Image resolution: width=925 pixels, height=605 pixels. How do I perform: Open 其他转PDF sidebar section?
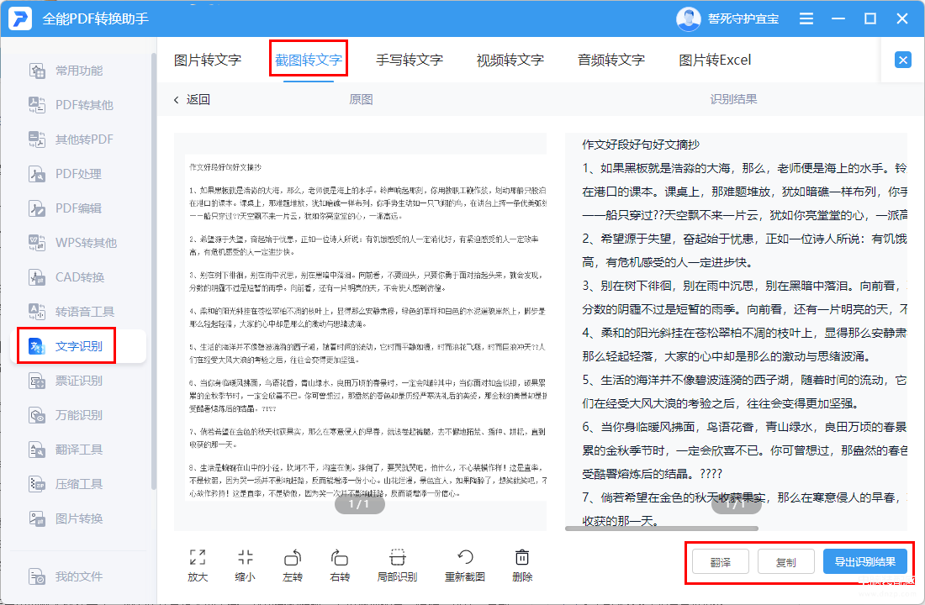pyautogui.click(x=71, y=139)
